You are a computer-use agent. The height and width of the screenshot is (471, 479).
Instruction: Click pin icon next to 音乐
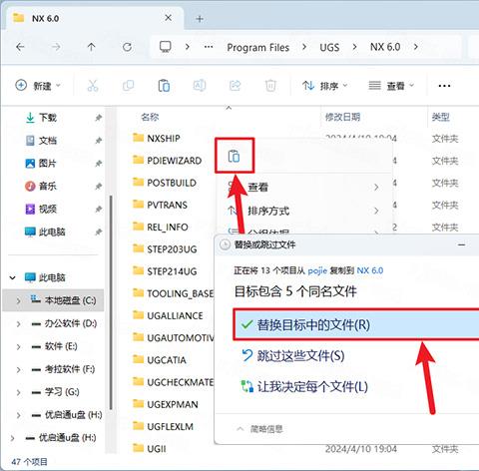click(x=98, y=187)
